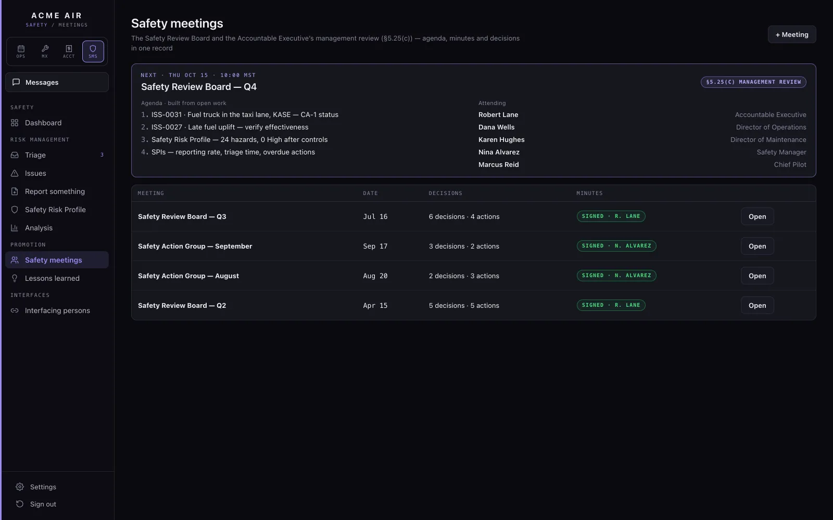This screenshot has height=520, width=833.
Task: Click the §5.25(C) Management Review badge
Action: tap(753, 82)
